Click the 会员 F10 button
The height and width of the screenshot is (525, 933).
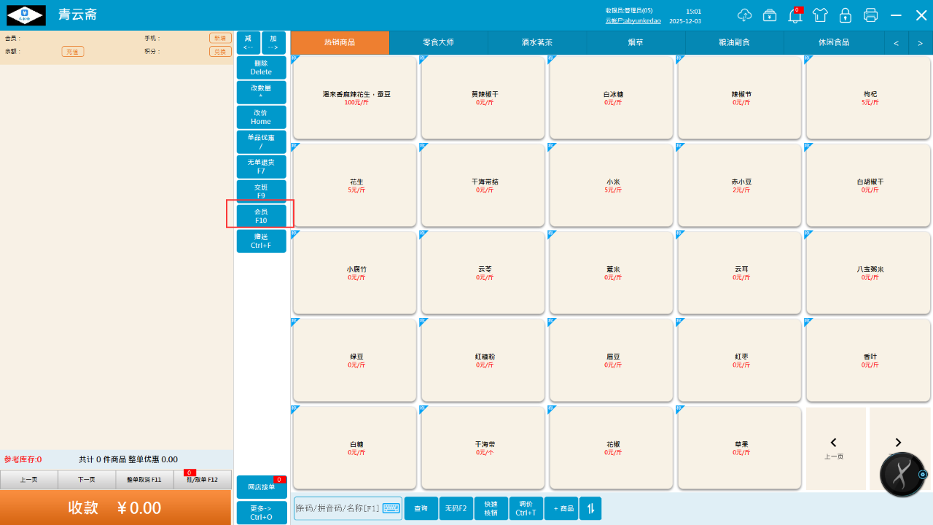coord(261,216)
